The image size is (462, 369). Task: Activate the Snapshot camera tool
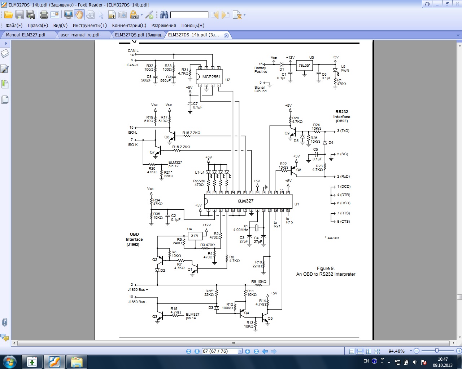click(x=123, y=15)
